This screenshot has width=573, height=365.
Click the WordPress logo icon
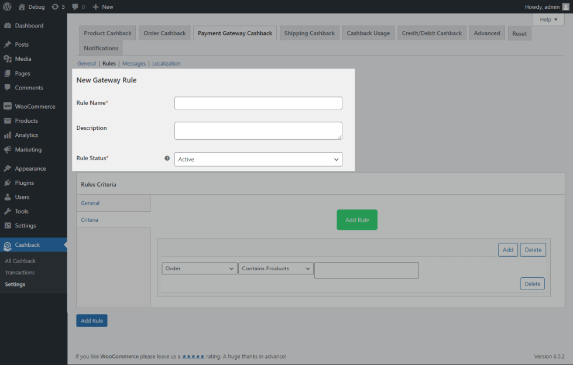click(8, 6)
